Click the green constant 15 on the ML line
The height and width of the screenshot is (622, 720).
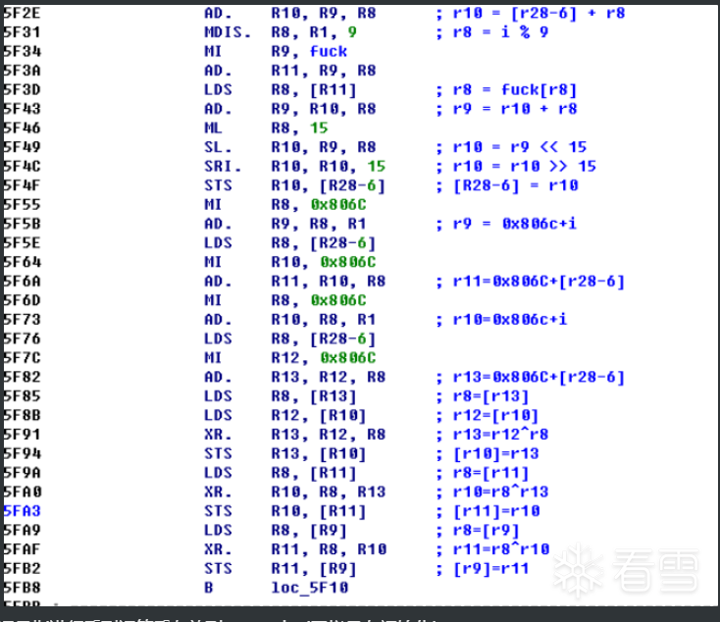coord(319,128)
